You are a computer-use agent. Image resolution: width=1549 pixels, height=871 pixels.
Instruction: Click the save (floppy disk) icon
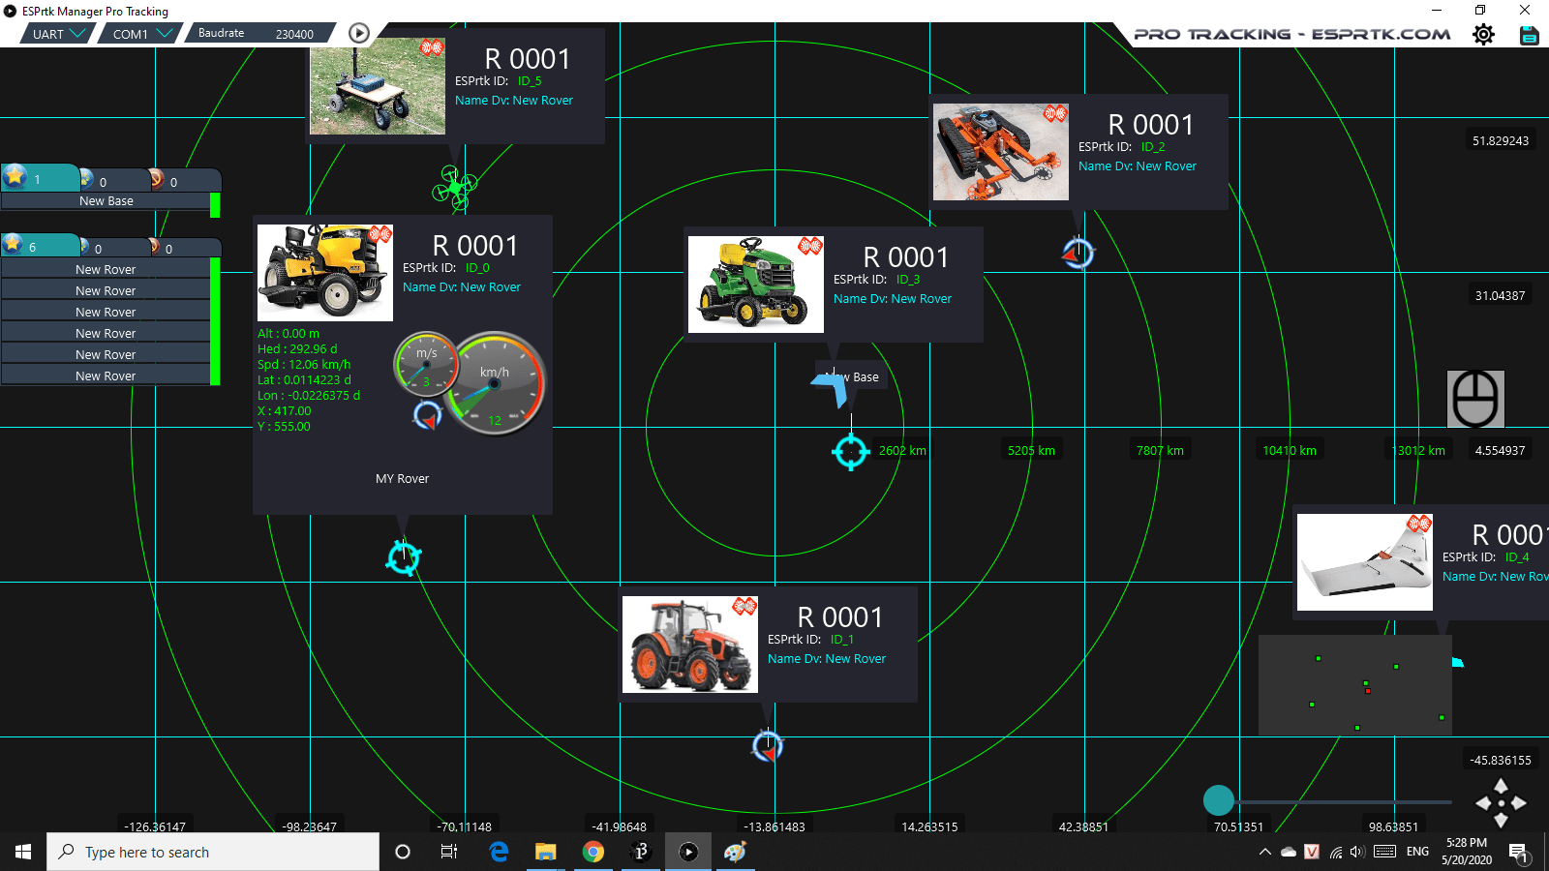point(1530,34)
